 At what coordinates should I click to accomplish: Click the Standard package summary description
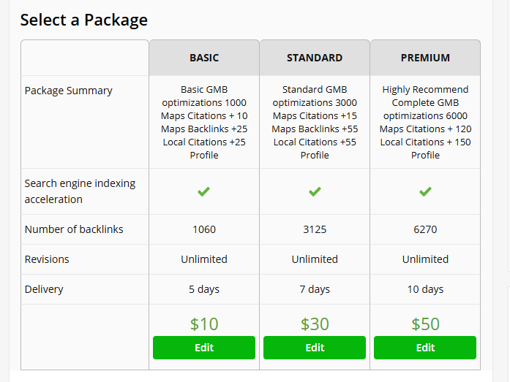tap(315, 122)
